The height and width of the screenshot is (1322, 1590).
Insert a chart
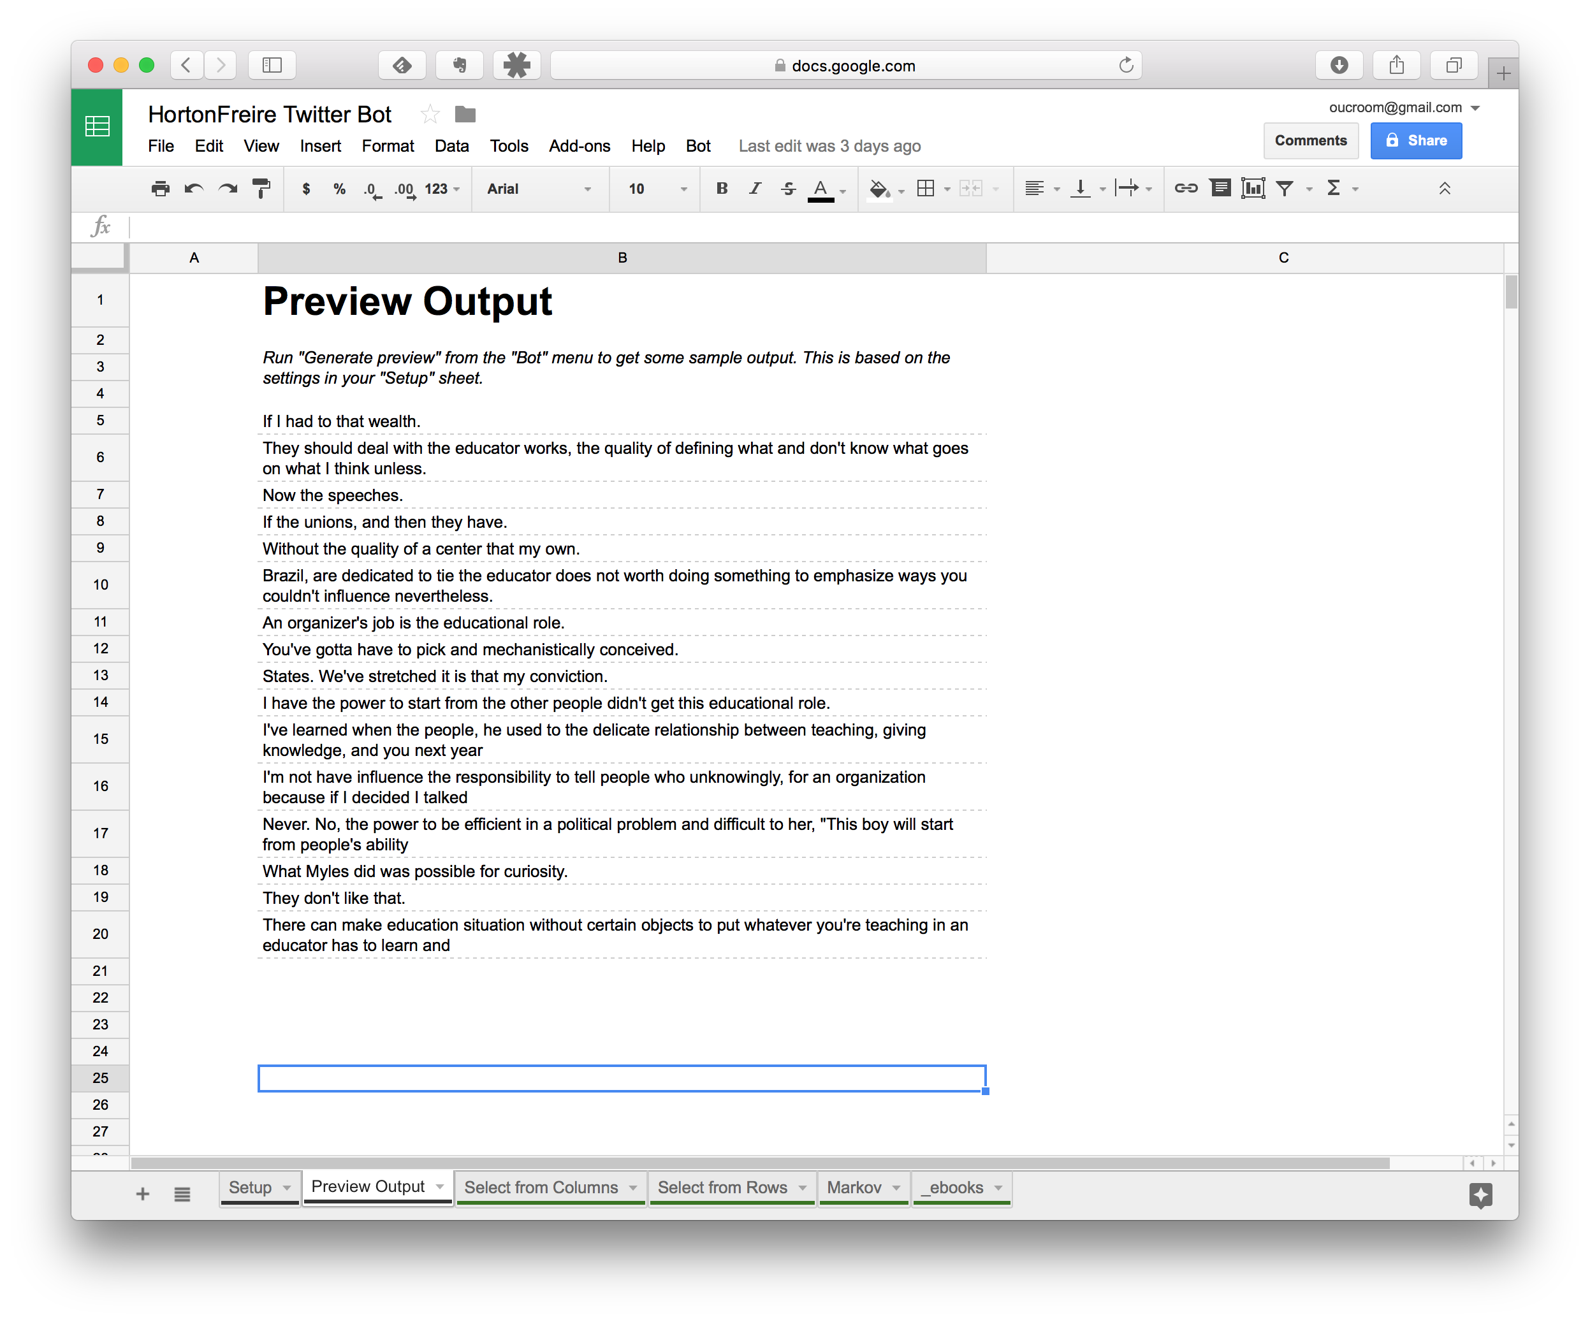(1253, 189)
